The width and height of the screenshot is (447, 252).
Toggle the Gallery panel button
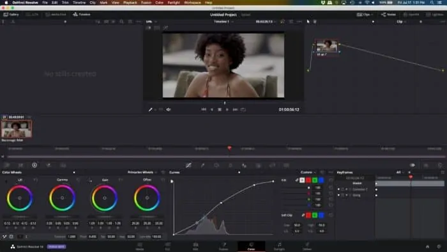coord(11,14)
